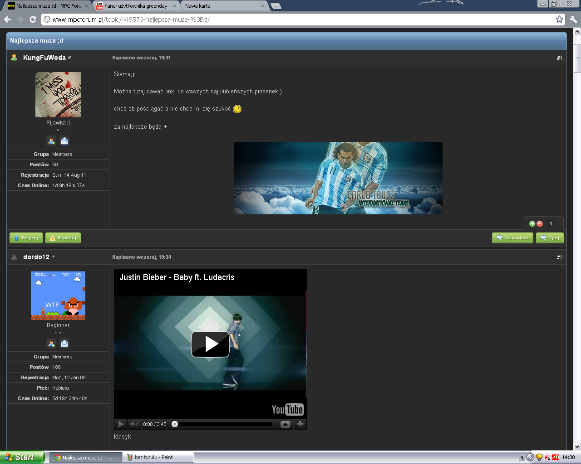Click the Odpowiedz button

point(513,238)
